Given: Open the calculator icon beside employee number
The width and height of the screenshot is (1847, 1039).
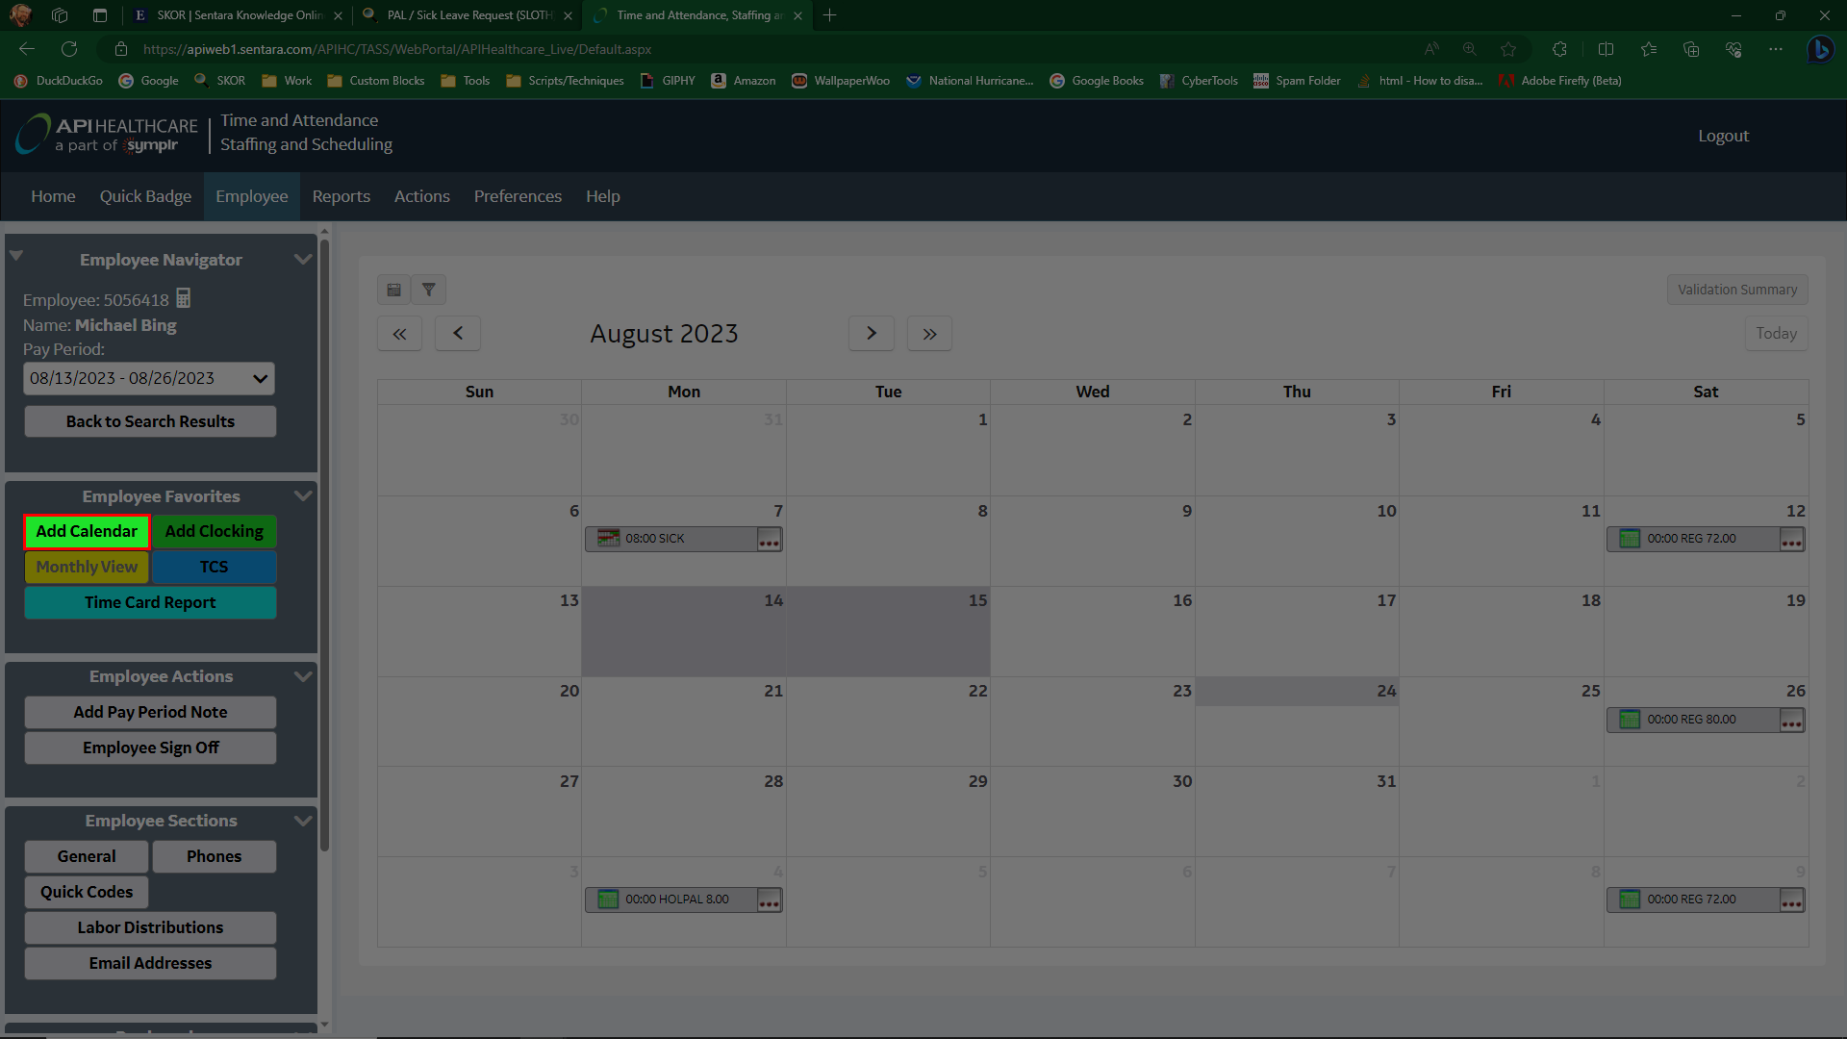Looking at the screenshot, I should tap(184, 299).
